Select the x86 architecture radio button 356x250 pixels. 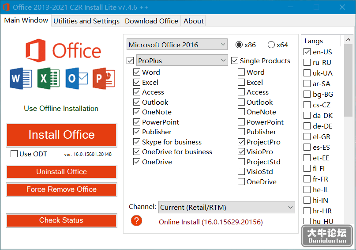pos(239,45)
